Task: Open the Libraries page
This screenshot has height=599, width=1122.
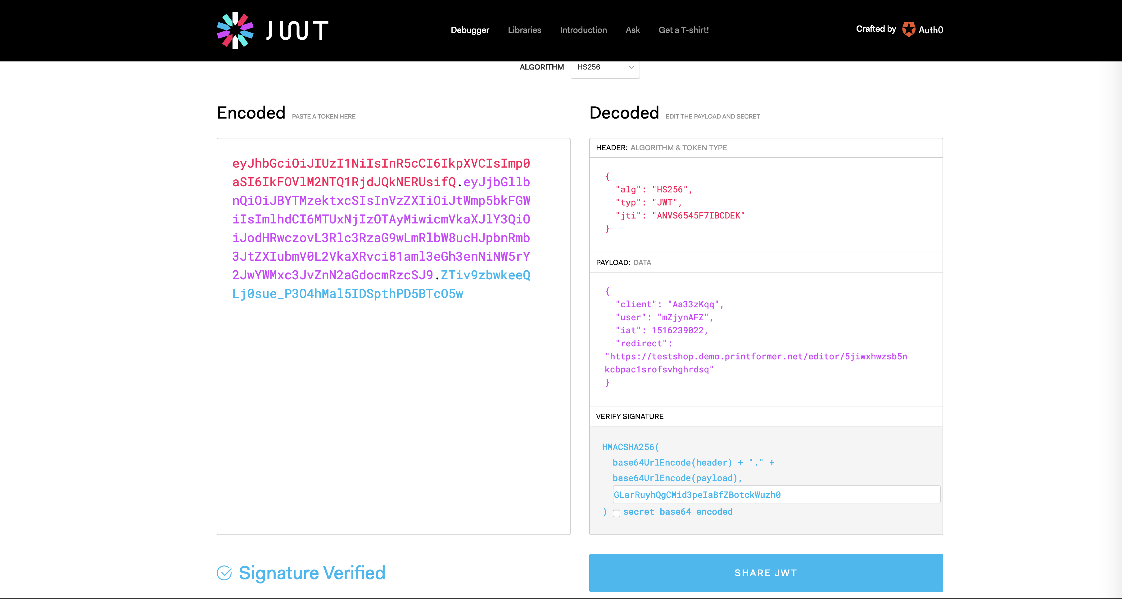Action: [524, 29]
